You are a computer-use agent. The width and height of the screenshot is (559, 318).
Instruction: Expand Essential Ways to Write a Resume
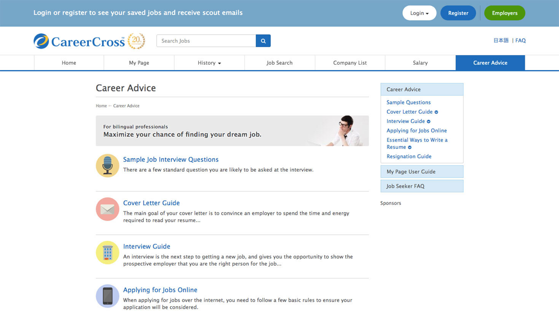click(x=410, y=147)
